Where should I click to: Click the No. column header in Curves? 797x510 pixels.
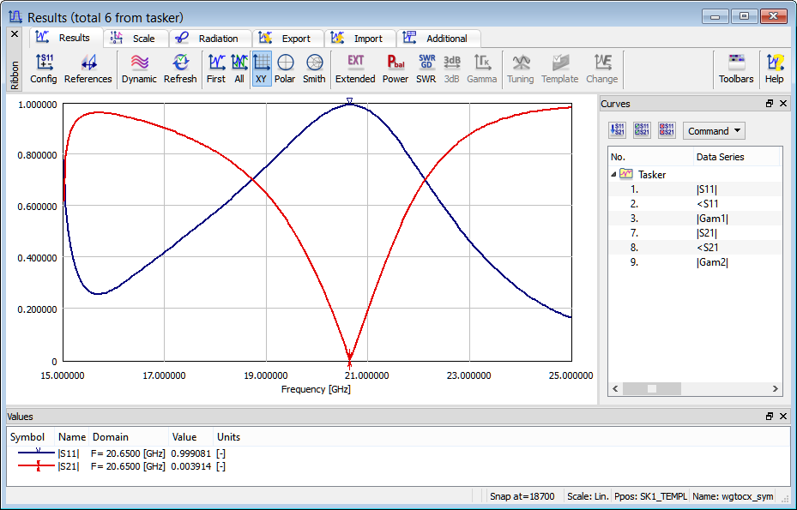pyautogui.click(x=650, y=157)
